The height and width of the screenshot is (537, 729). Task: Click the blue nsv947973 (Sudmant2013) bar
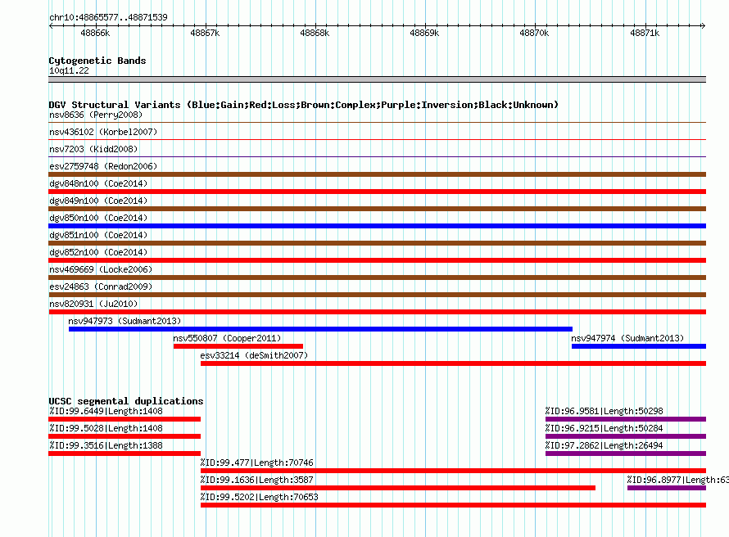[320, 329]
